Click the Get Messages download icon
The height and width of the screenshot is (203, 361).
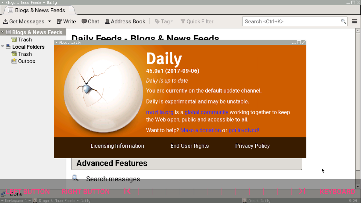[5, 22]
